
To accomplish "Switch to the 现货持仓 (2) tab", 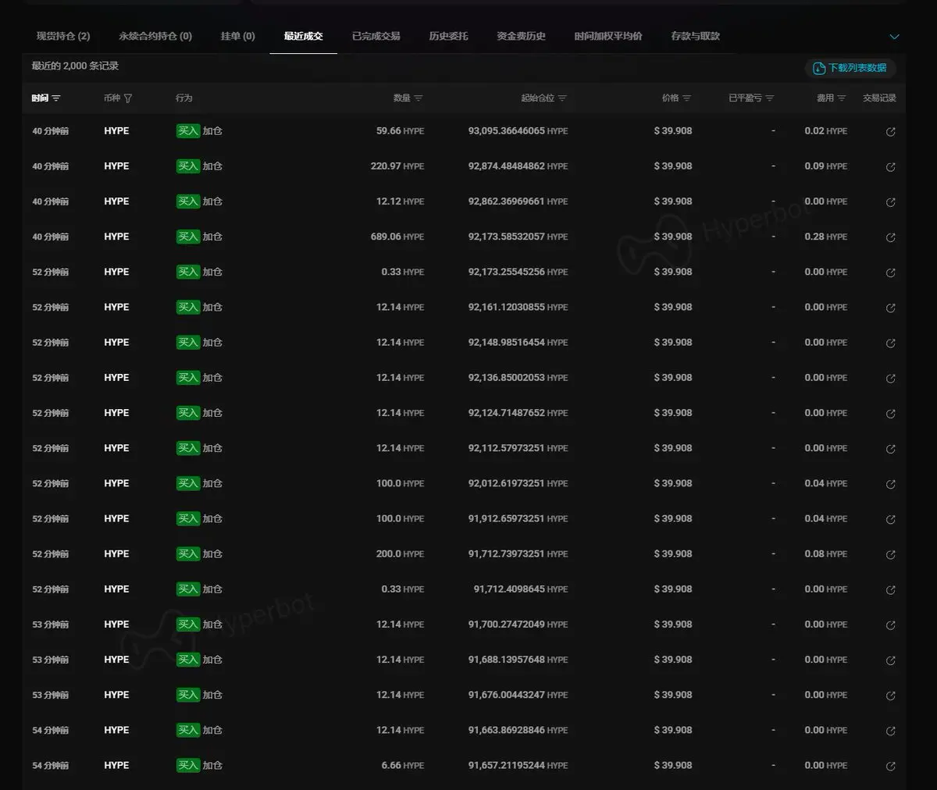I will point(63,36).
